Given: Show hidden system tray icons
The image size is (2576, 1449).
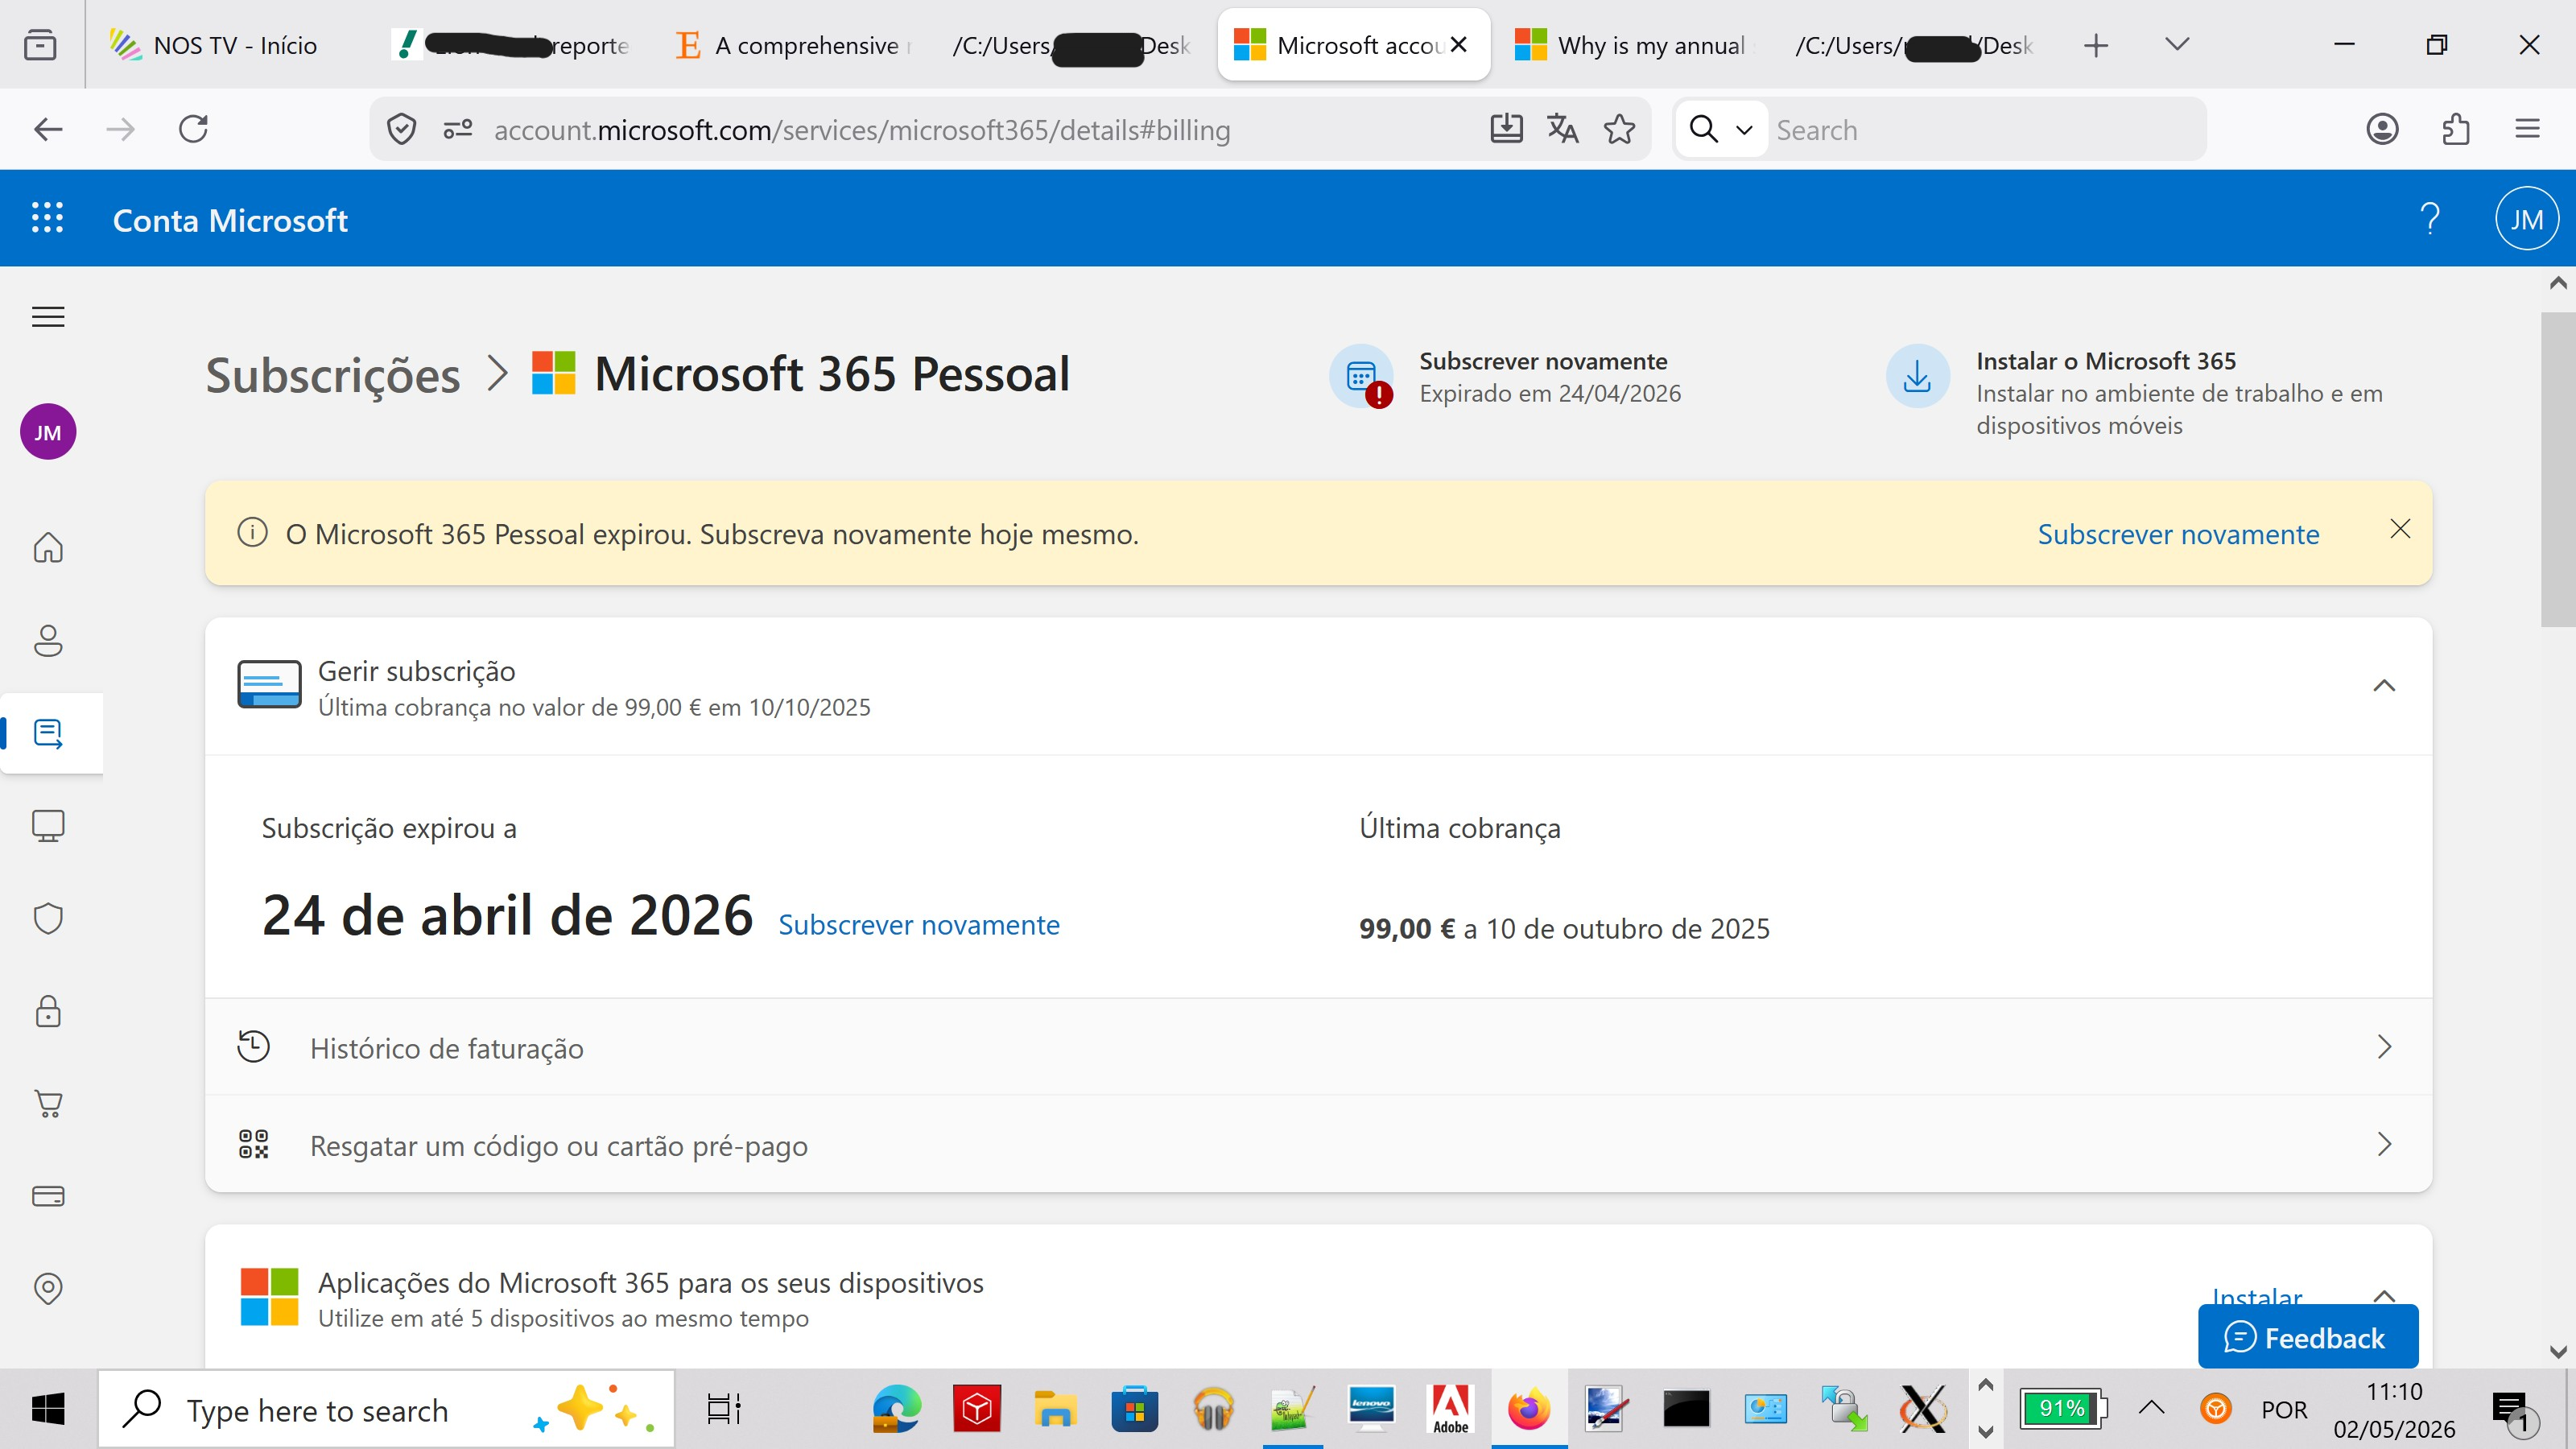Looking at the screenshot, I should point(2151,1408).
